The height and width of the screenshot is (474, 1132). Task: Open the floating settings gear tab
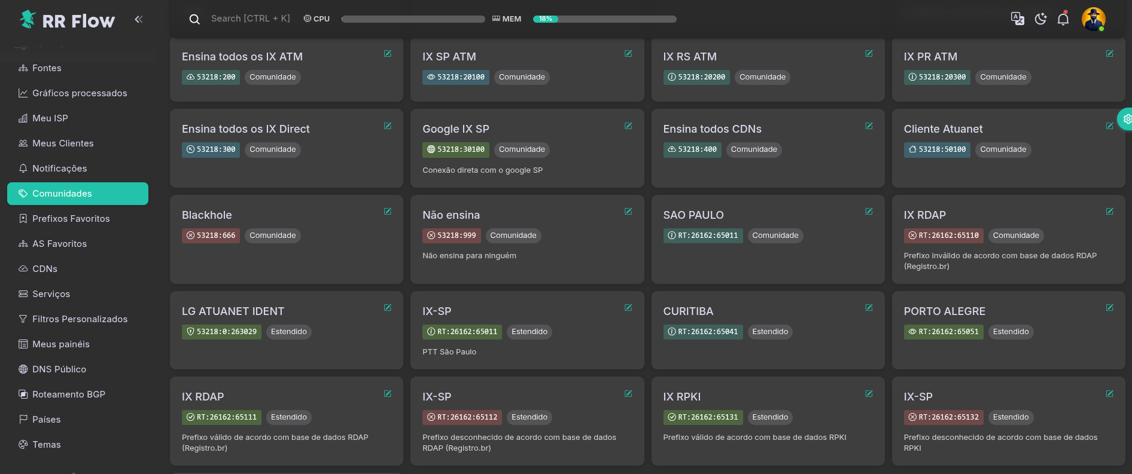click(x=1126, y=119)
